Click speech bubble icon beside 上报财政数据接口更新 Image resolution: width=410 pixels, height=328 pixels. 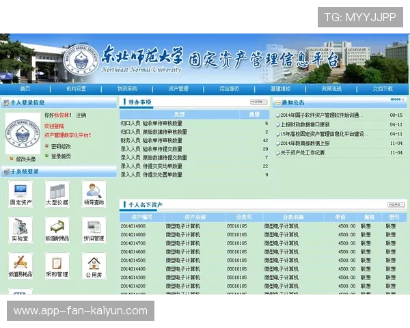coord(278,125)
